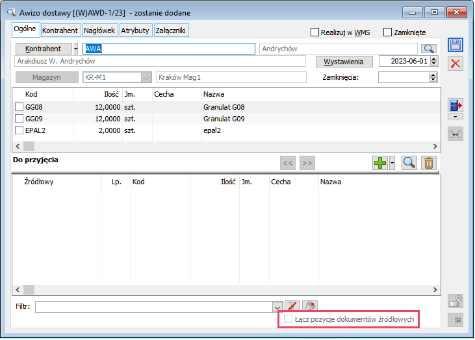475x340 pixels.
Task: Click the Kontrahent button
Action: pos(44,49)
